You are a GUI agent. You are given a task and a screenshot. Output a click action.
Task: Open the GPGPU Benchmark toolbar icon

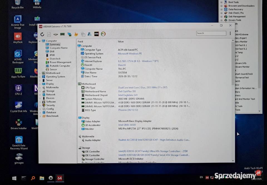click(69, 34)
